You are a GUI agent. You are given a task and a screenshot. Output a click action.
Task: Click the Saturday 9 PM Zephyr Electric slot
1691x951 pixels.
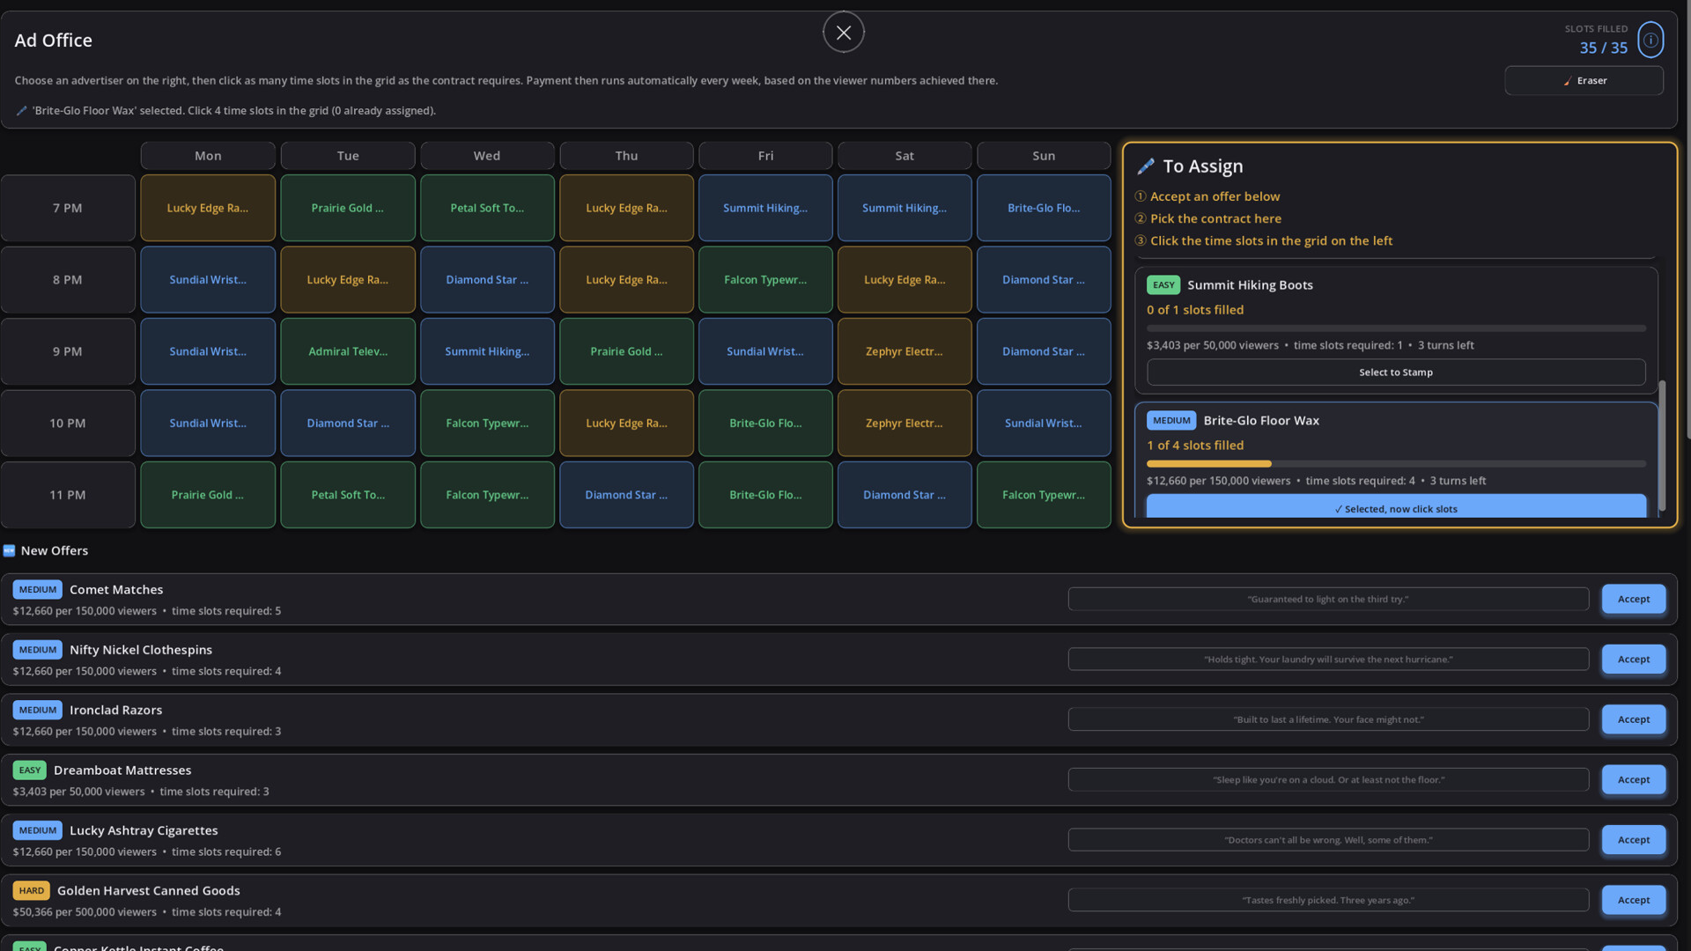click(x=905, y=351)
